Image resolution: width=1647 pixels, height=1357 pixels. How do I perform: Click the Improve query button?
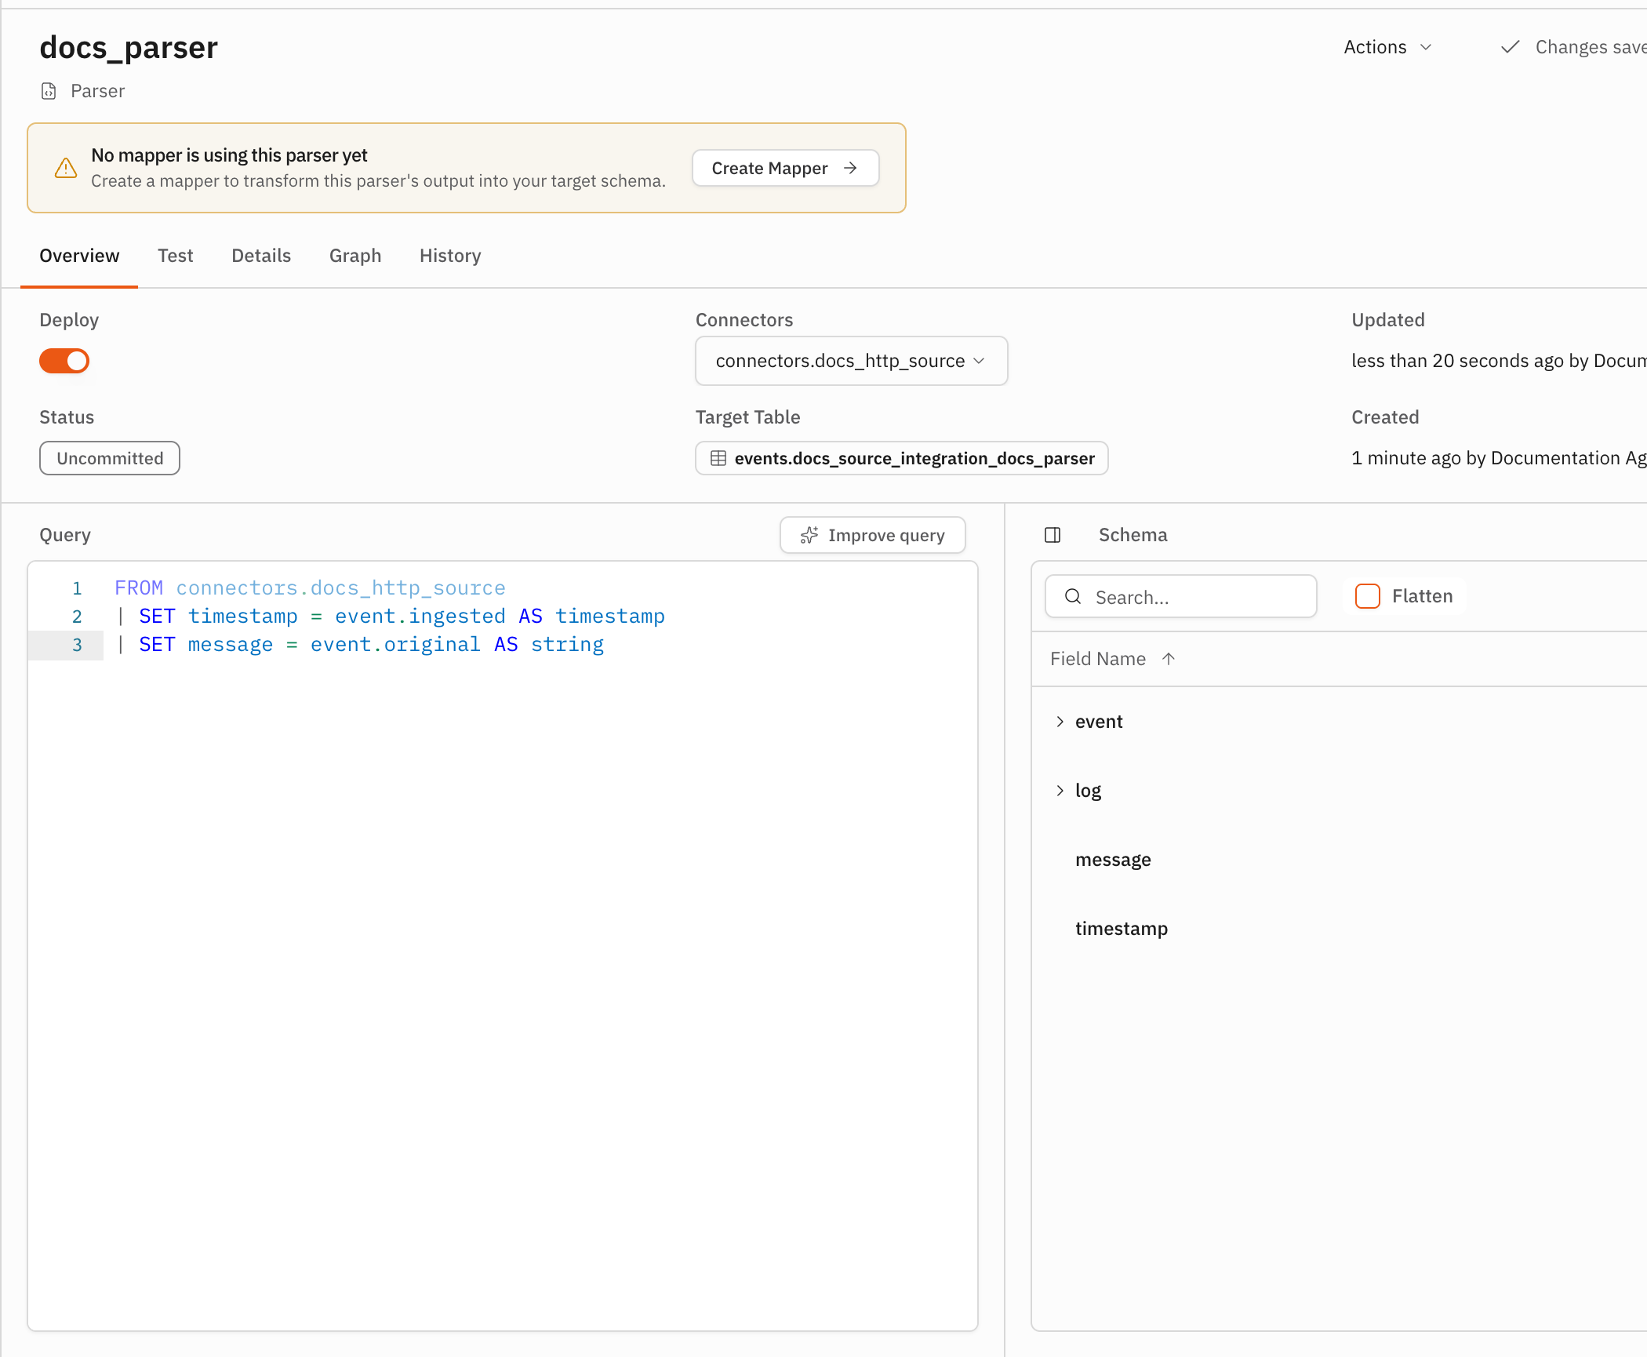[x=872, y=535]
